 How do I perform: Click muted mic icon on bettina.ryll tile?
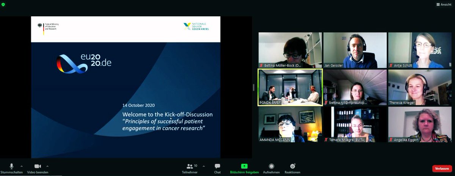326,102
